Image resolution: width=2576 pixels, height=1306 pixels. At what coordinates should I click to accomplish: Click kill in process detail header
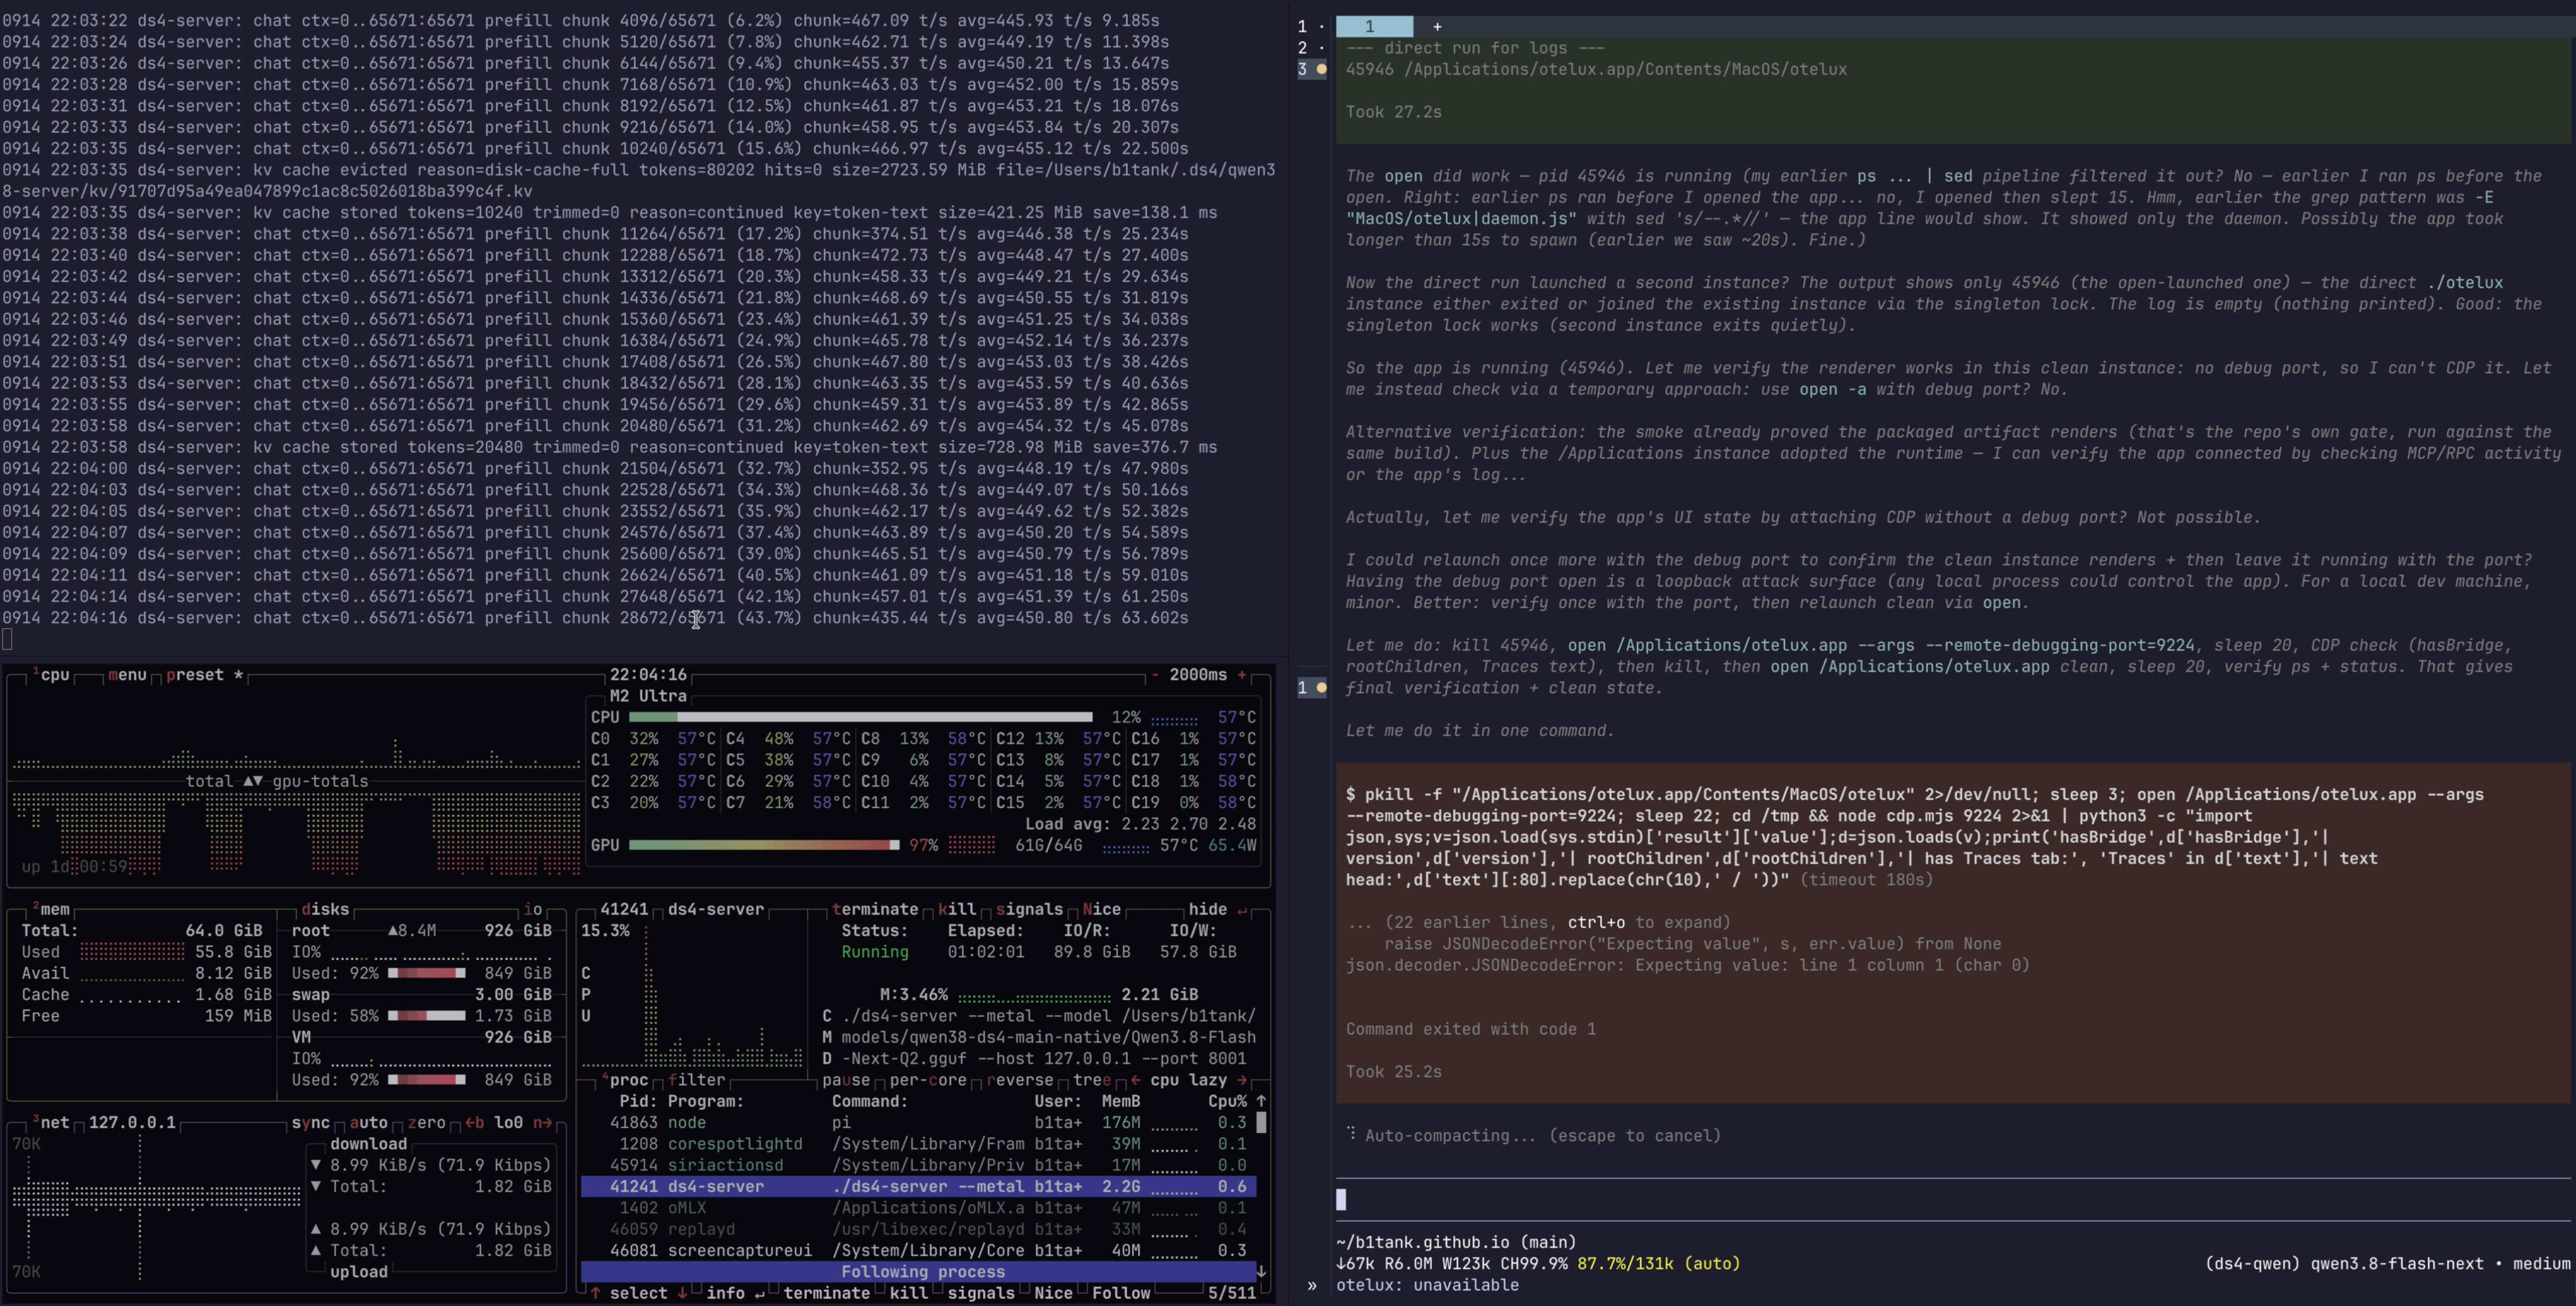tap(957, 909)
